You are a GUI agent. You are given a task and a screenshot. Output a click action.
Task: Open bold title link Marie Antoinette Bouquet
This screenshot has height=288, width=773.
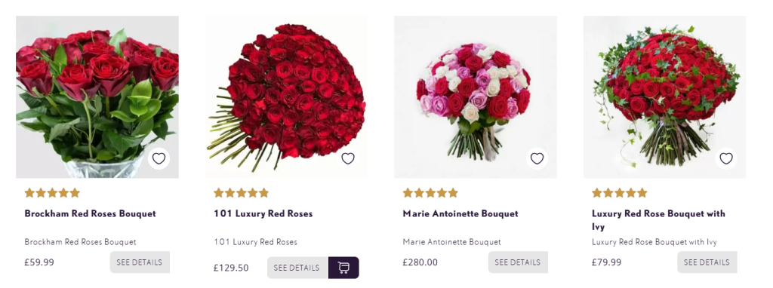click(x=460, y=213)
